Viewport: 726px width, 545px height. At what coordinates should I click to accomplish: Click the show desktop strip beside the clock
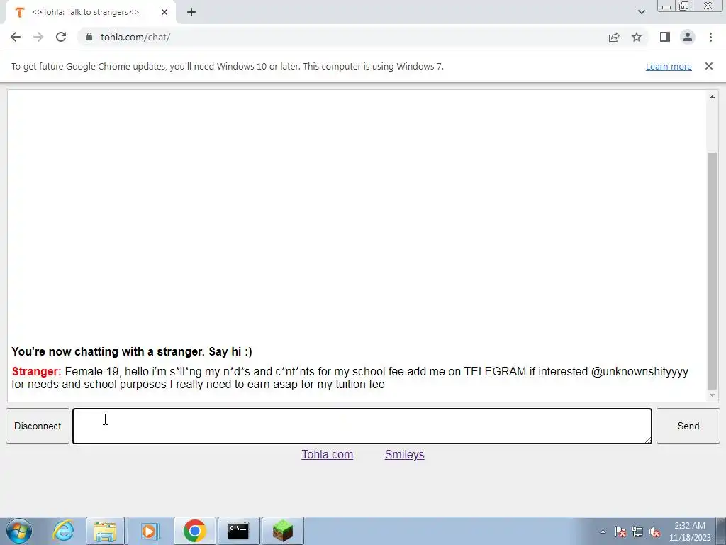(721, 531)
